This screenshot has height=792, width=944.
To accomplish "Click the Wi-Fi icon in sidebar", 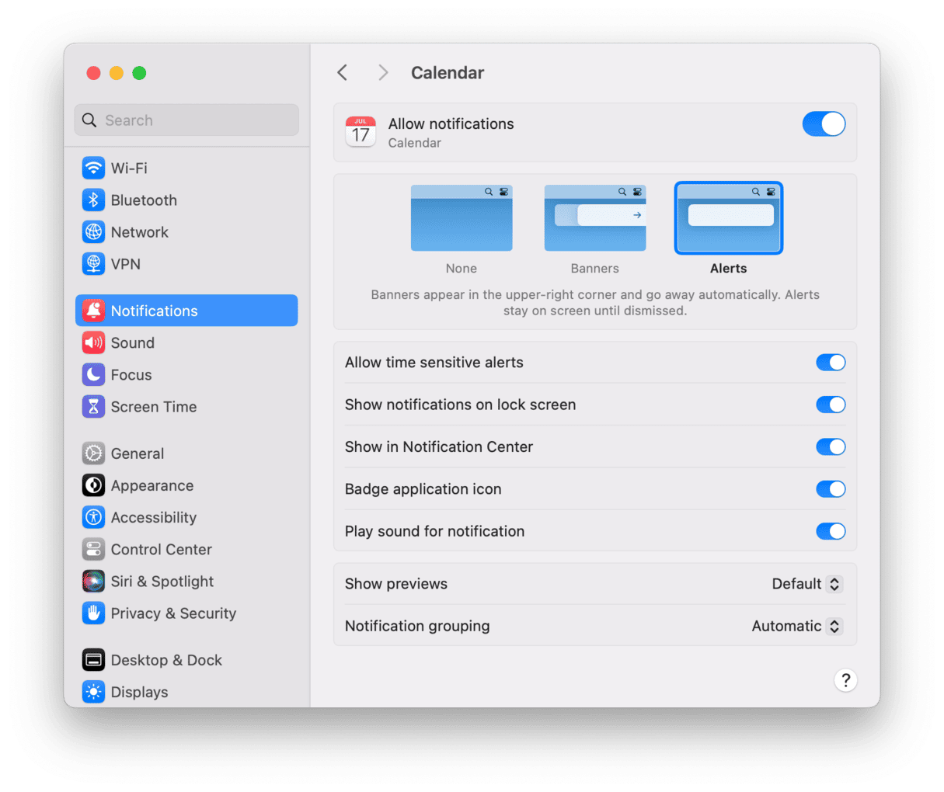I will click(x=93, y=168).
